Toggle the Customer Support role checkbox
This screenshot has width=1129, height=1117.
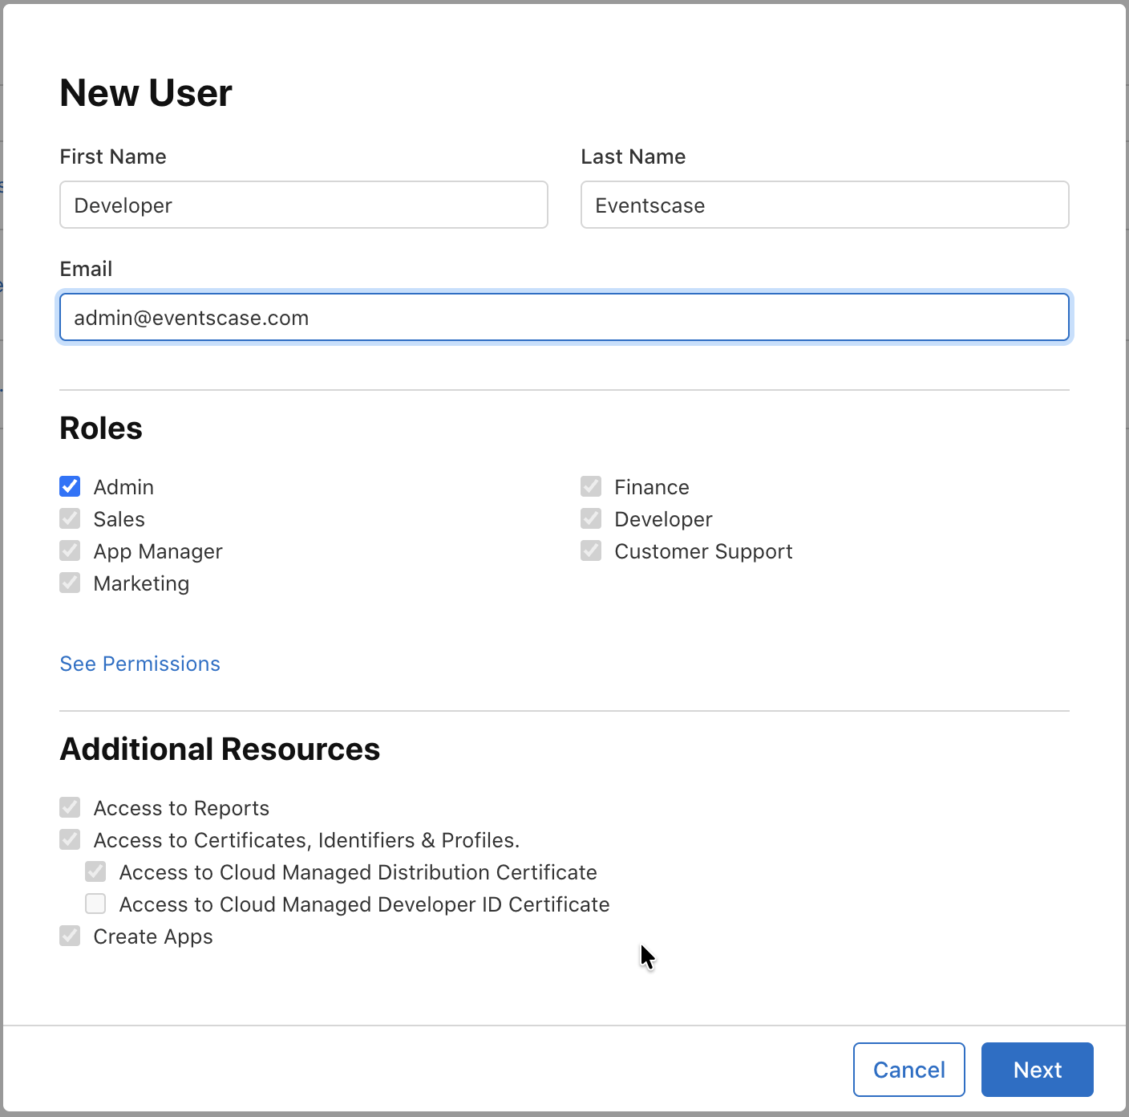click(x=591, y=550)
